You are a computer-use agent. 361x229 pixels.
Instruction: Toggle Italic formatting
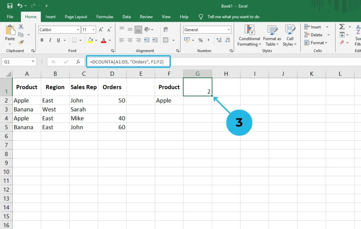50,40
